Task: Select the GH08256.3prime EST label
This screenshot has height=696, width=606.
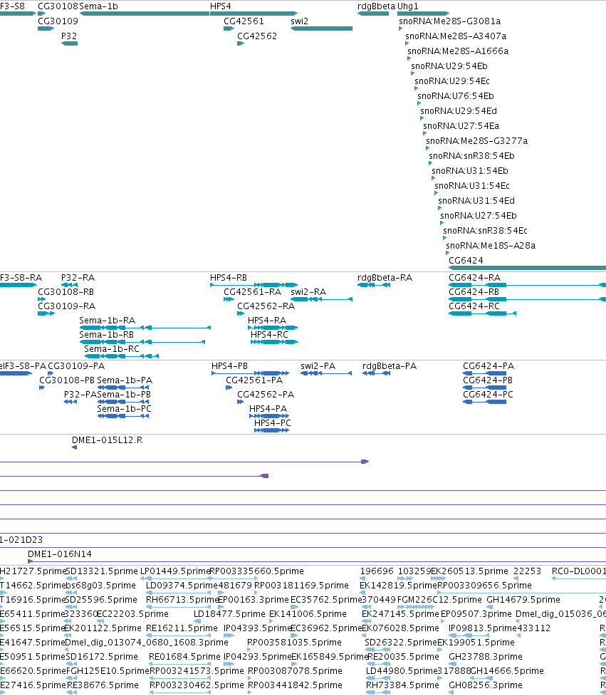Action: pyautogui.click(x=486, y=685)
